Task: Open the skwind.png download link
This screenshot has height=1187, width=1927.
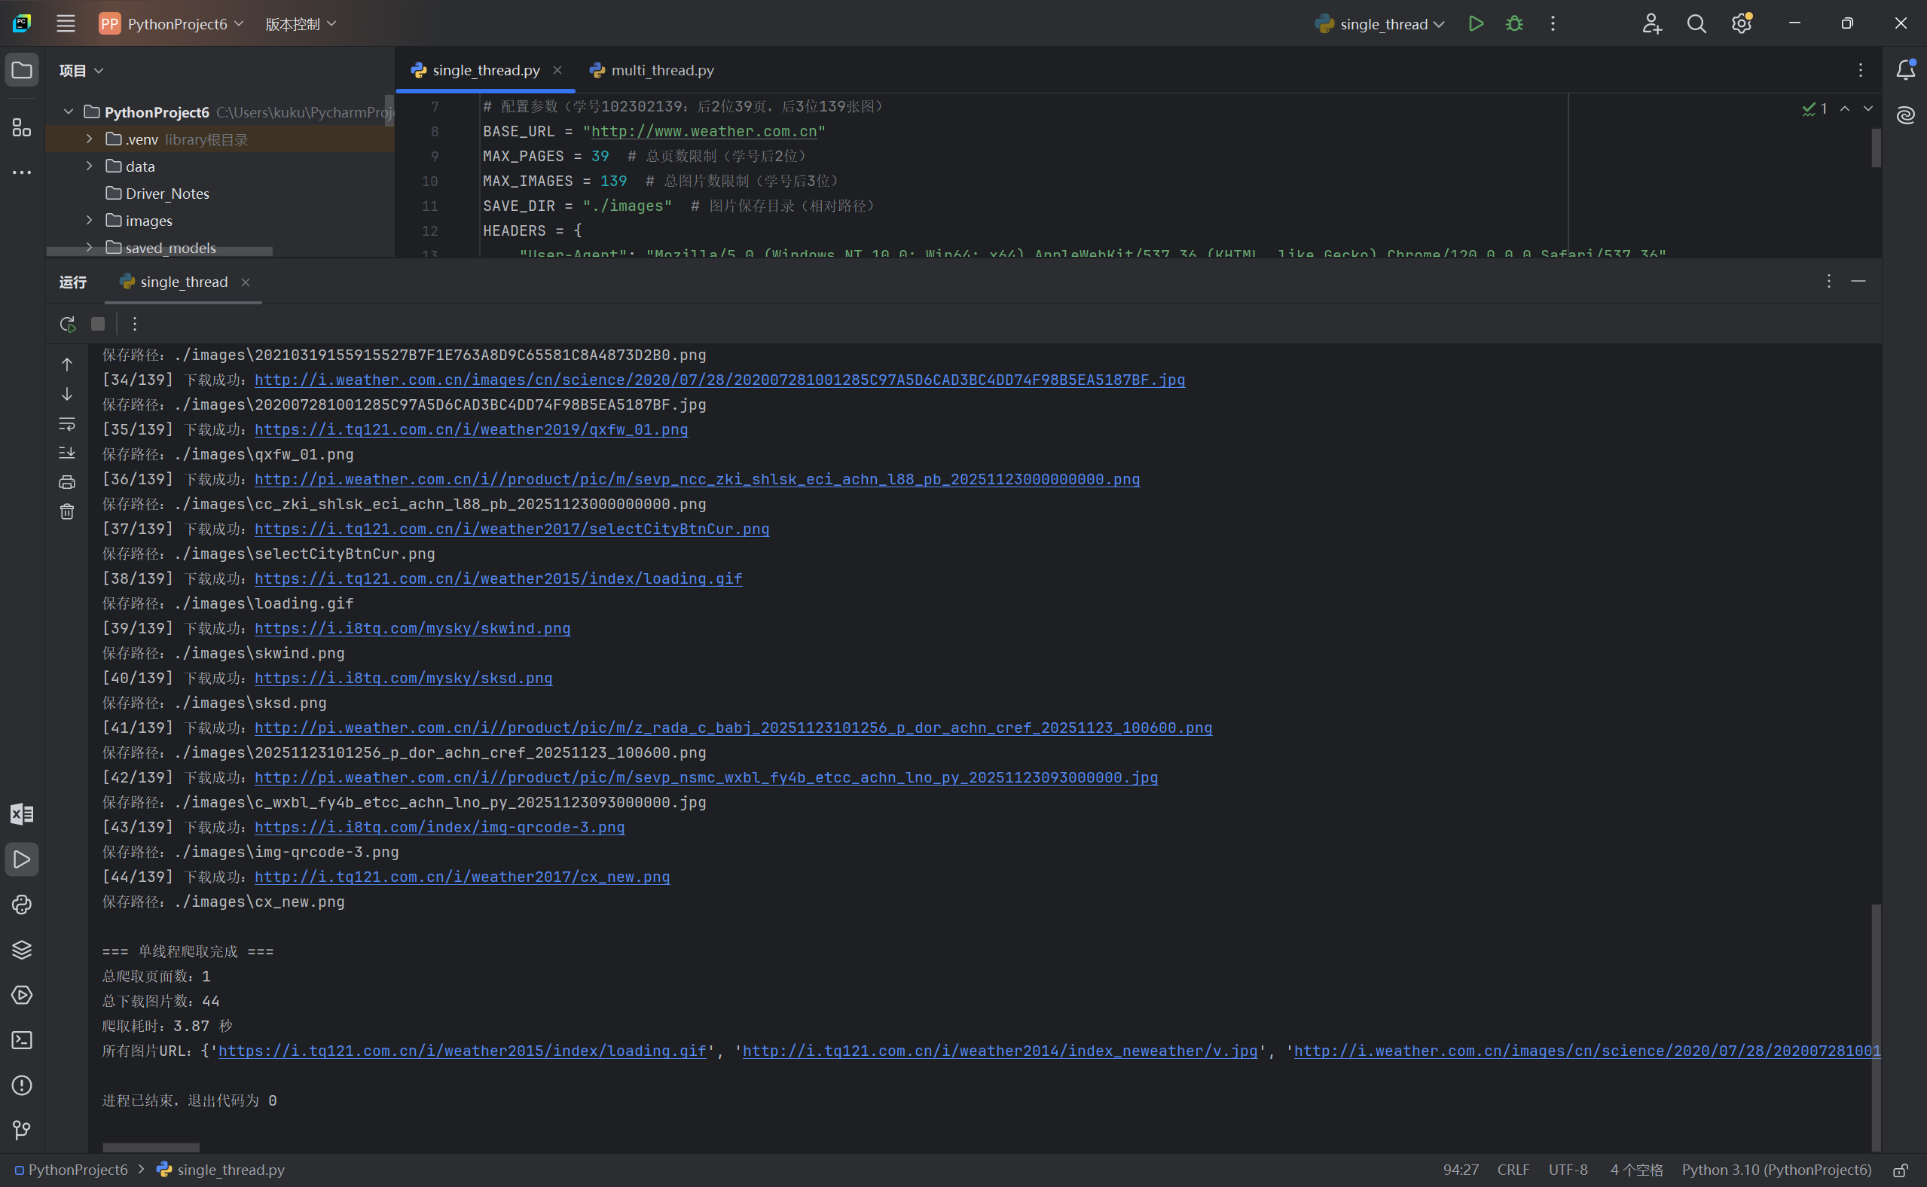Action: [411, 628]
